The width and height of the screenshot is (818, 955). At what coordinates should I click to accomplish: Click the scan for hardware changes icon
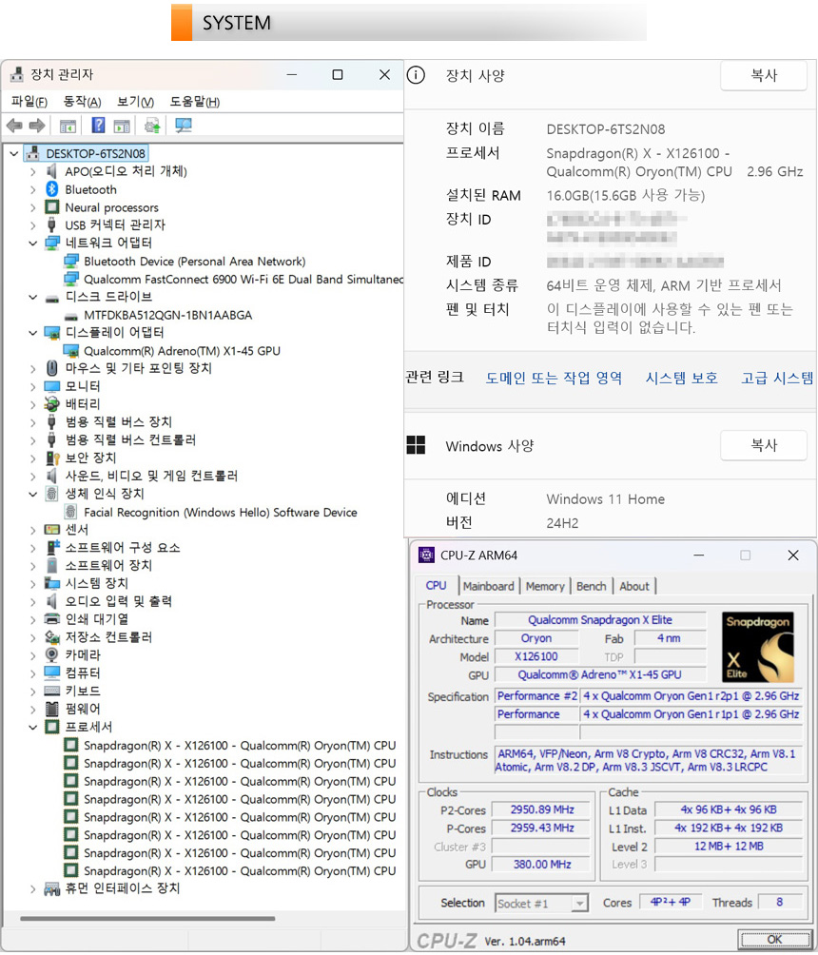pyautogui.click(x=184, y=126)
